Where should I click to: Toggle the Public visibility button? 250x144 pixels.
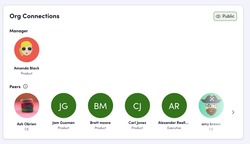tap(225, 16)
